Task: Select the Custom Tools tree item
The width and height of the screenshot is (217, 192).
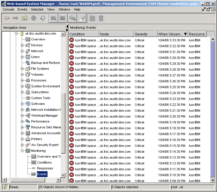Action: pos(40,98)
